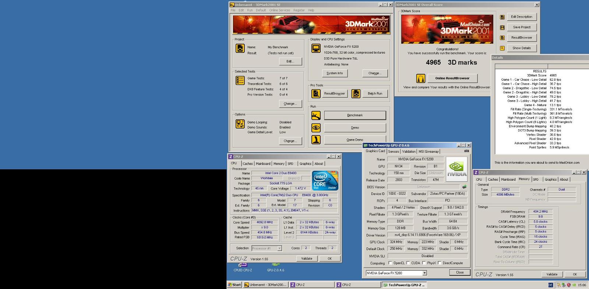
Task: Click the 15:06 taskbar clock
Action: pyautogui.click(x=582, y=285)
